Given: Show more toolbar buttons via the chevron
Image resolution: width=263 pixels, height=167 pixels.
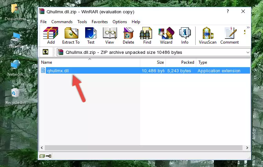Looking at the screenshot, I should (x=248, y=27).
